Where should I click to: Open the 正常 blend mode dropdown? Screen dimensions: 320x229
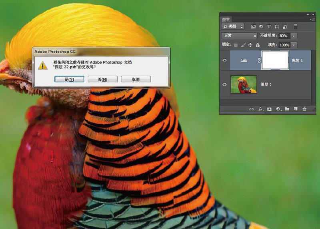pos(239,36)
